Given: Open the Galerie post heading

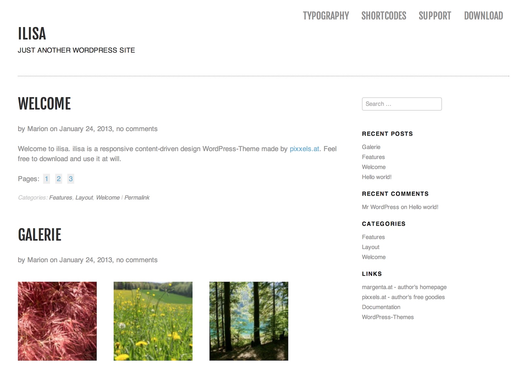Looking at the screenshot, I should click(40, 235).
